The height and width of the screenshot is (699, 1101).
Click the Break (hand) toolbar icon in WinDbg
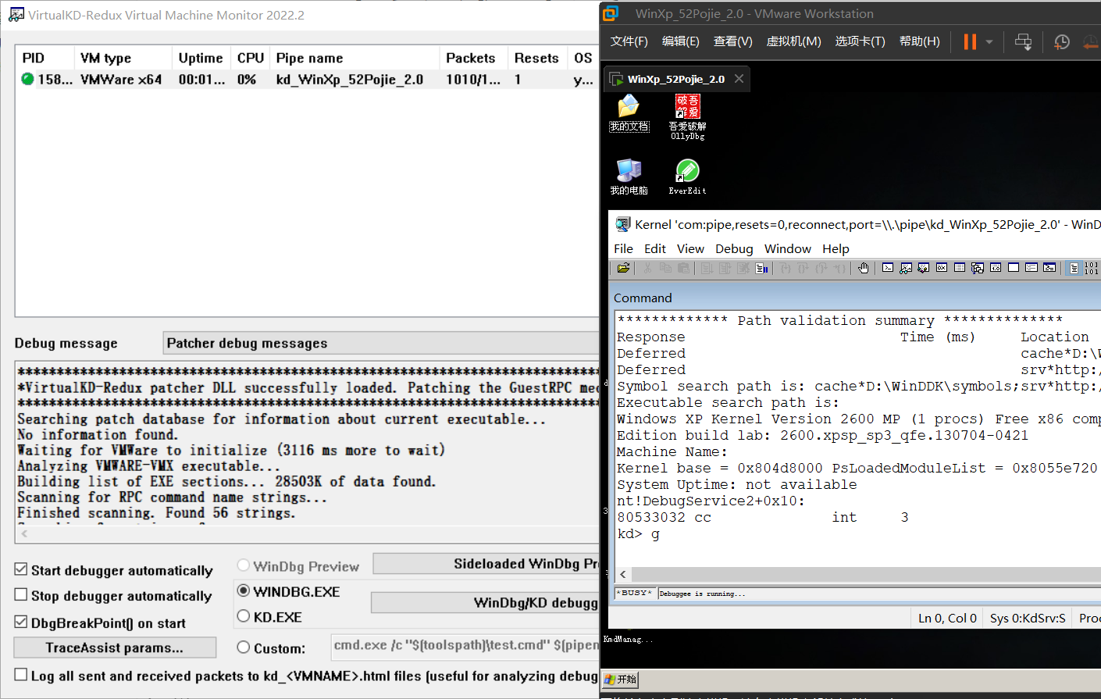point(863,268)
